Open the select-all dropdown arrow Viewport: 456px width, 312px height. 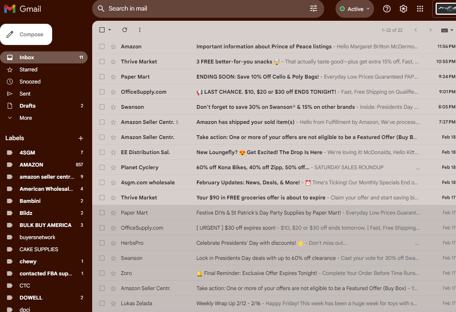tap(110, 30)
